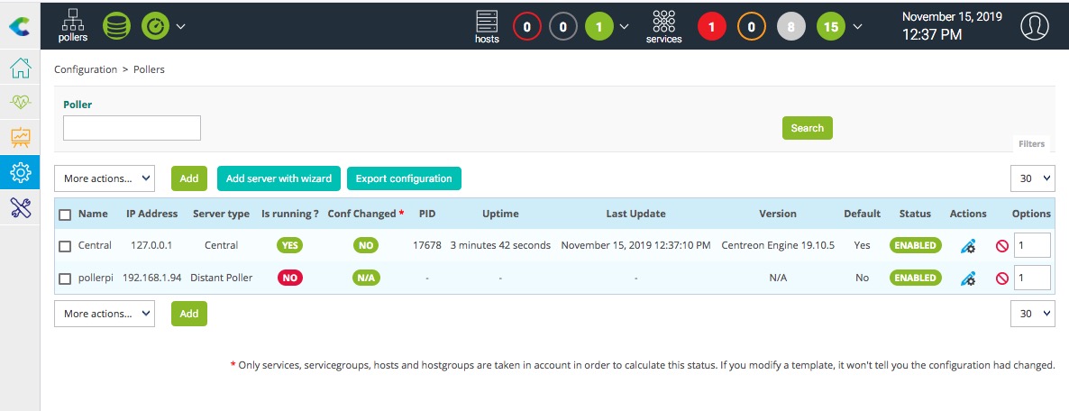Toggle the select-all checkbox in table header
This screenshot has width=1069, height=411.
pos(65,215)
